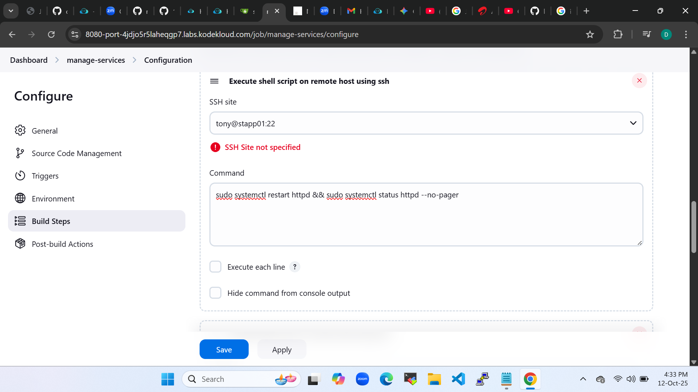Save the job configuration

(x=224, y=349)
